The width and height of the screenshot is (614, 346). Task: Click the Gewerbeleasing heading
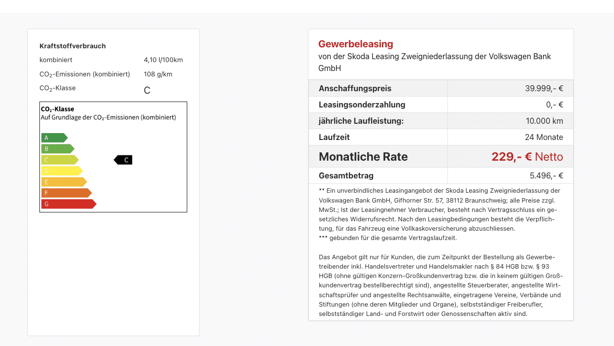click(x=356, y=44)
